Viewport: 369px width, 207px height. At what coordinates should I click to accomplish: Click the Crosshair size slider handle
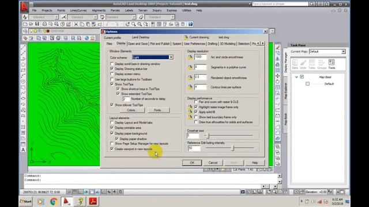coord(208,136)
